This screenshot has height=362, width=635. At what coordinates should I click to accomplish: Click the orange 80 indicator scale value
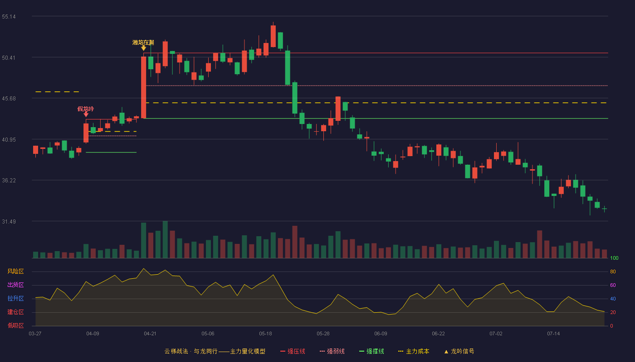613,271
